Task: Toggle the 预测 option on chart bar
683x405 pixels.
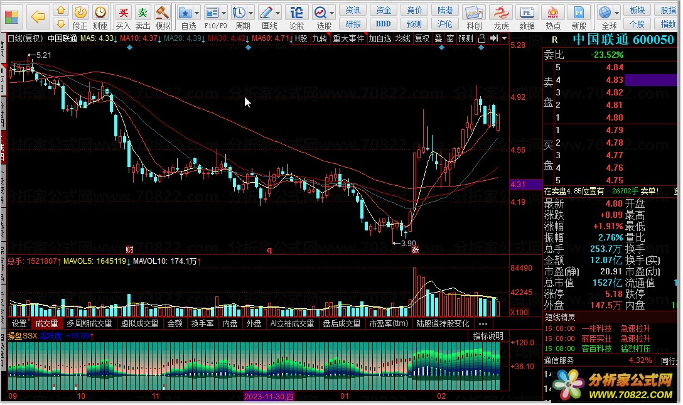Action: click(466, 39)
